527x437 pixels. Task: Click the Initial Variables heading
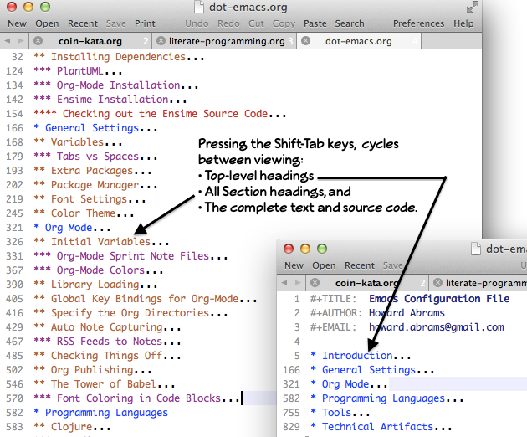pyautogui.click(x=101, y=242)
